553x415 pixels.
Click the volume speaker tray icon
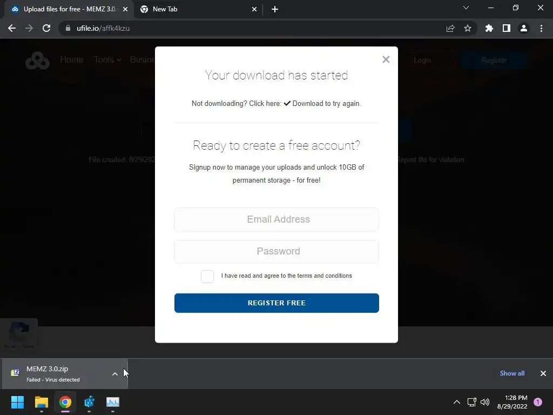pyautogui.click(x=485, y=402)
